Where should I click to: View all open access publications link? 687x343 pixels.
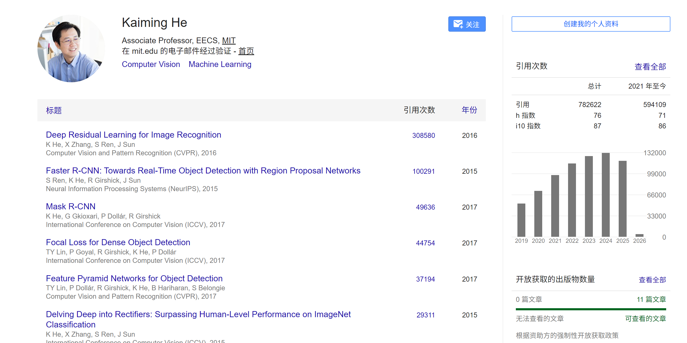pyautogui.click(x=652, y=279)
